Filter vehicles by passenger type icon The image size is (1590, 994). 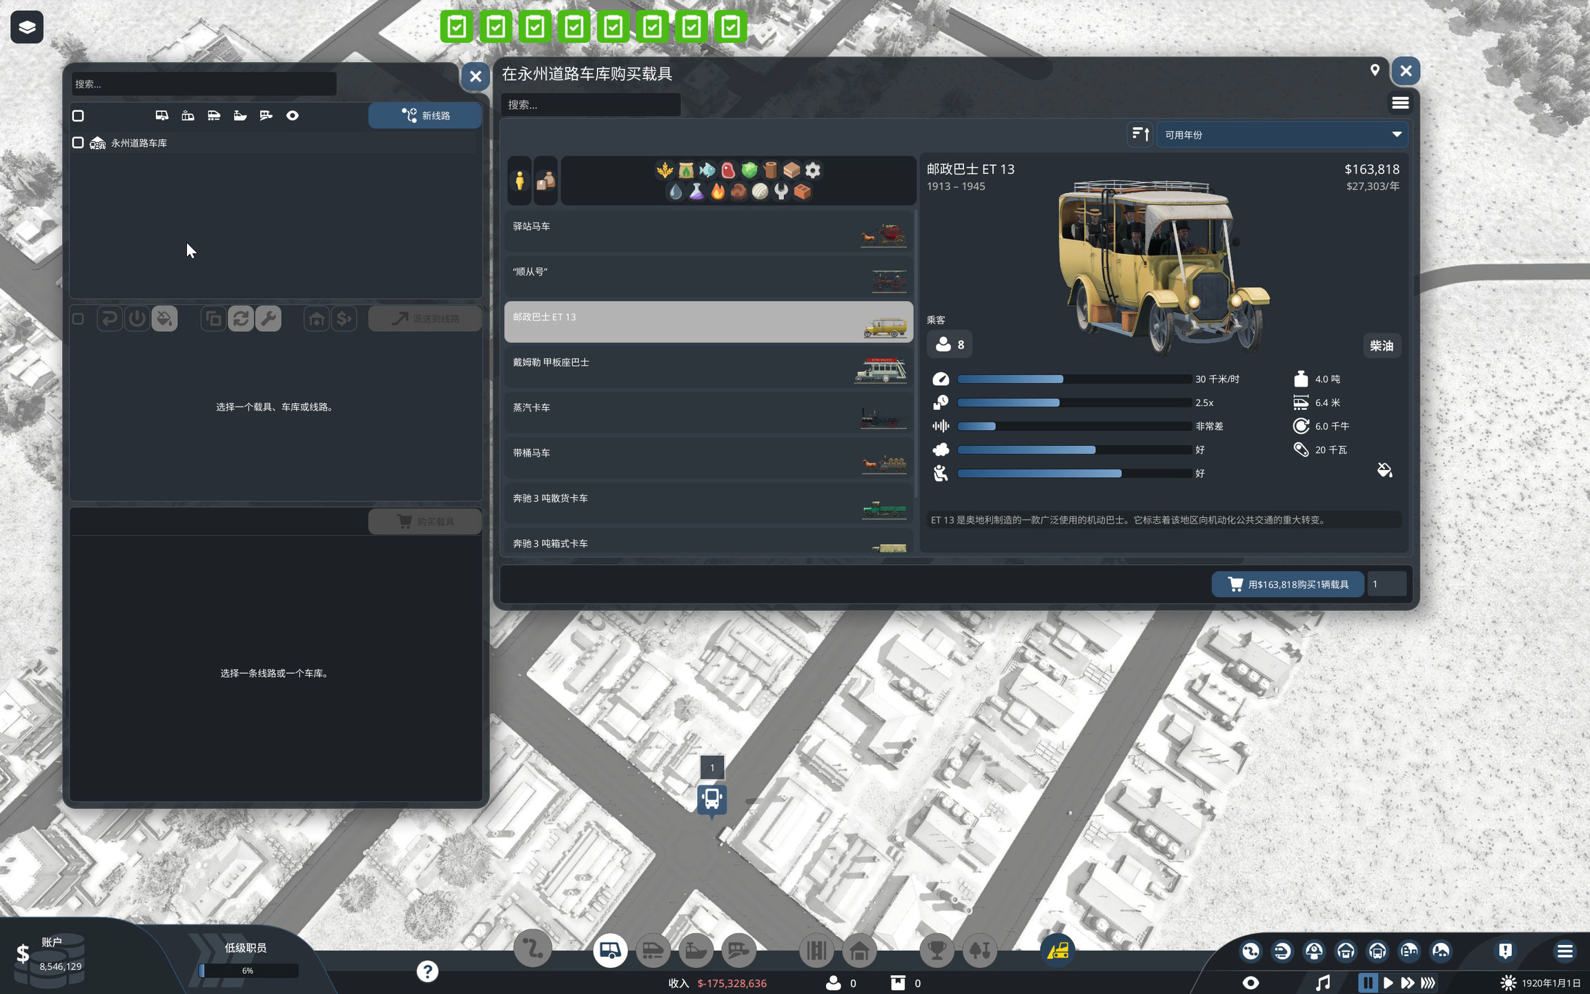(519, 181)
